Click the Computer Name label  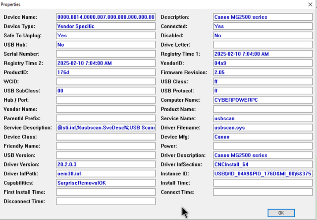click(180, 100)
